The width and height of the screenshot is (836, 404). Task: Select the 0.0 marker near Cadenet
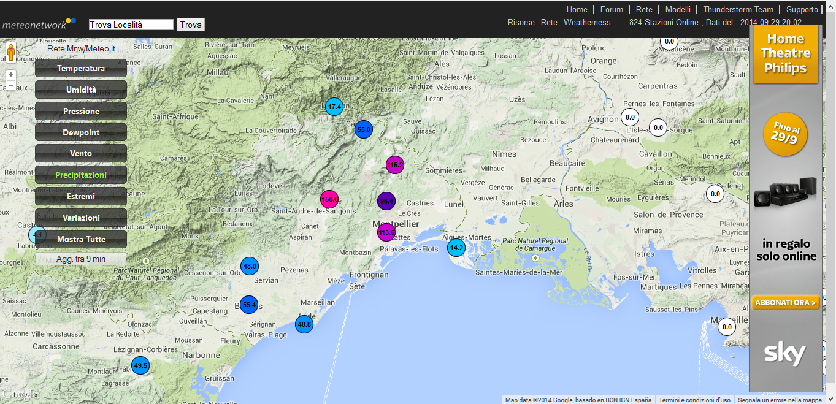click(715, 194)
